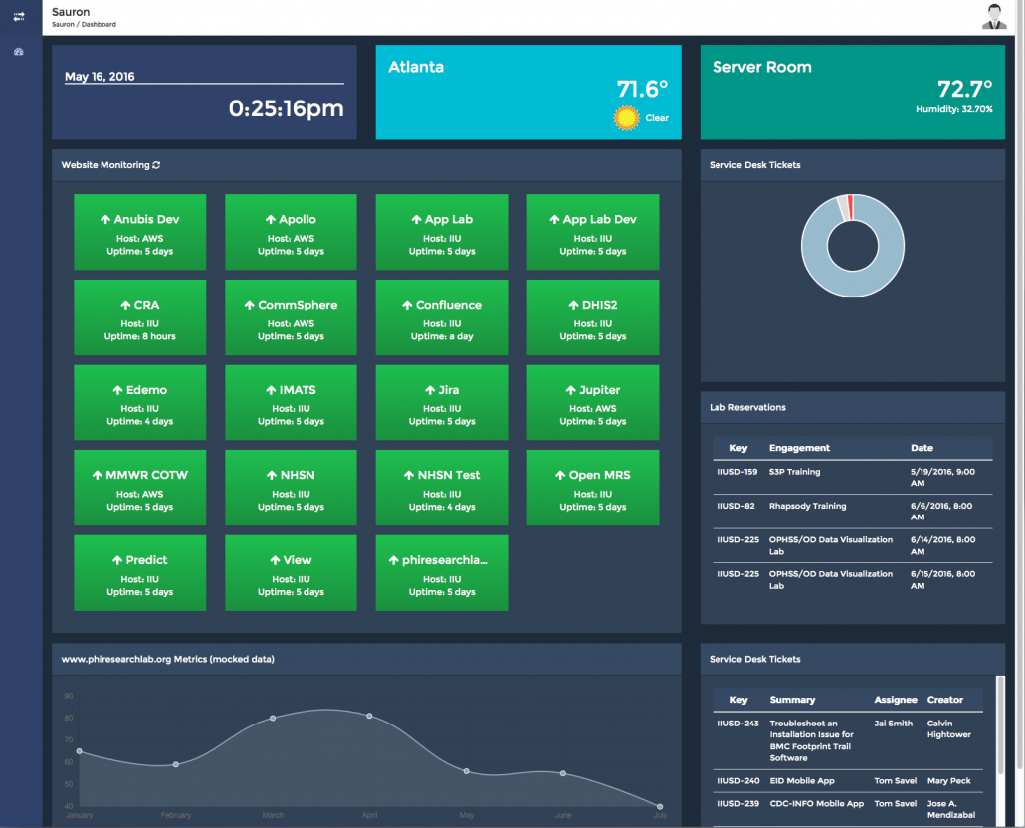Click the Sauron page title

pyautogui.click(x=71, y=12)
